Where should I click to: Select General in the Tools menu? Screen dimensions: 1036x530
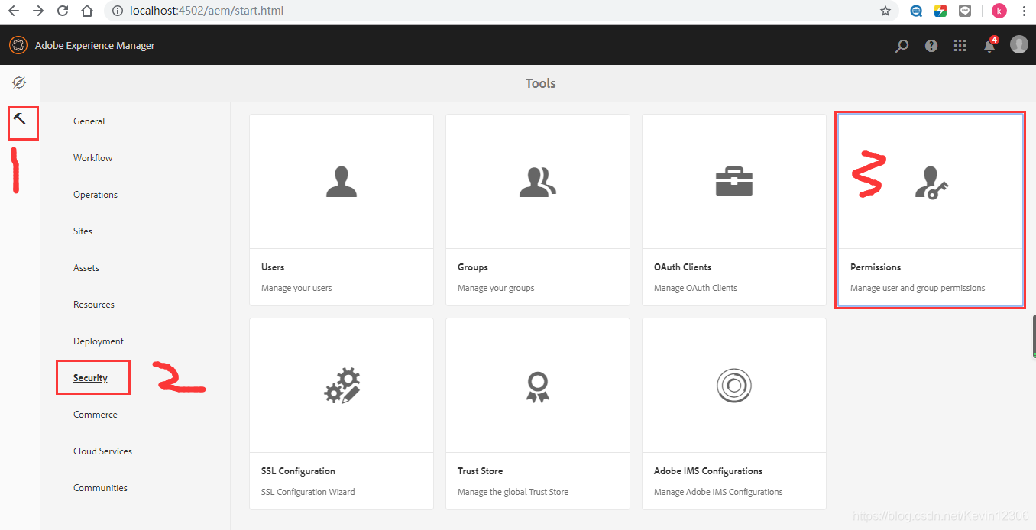[89, 121]
